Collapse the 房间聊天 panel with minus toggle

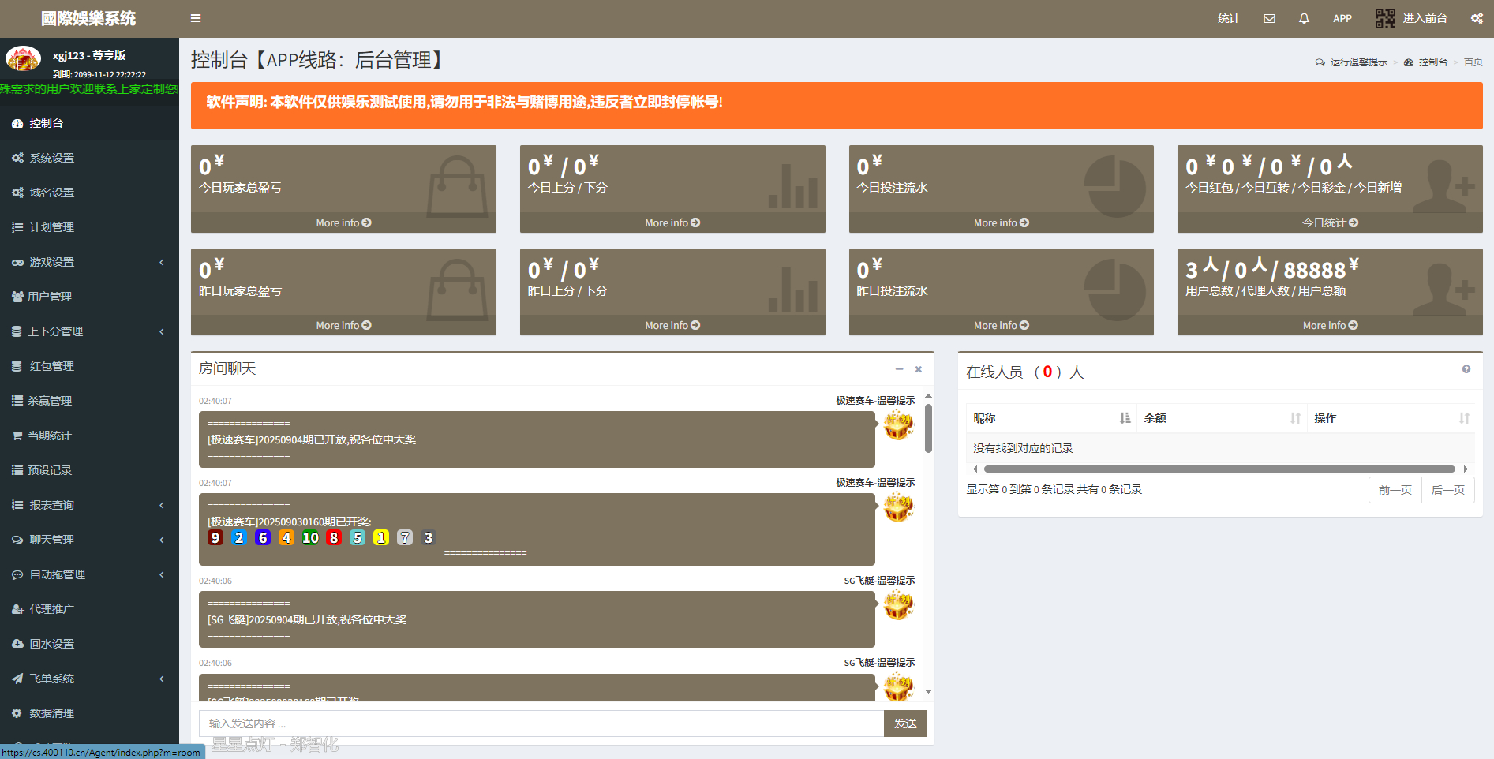pos(898,368)
